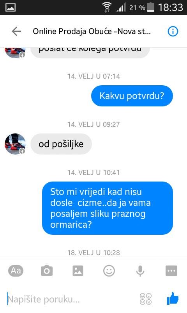Tap the '18. VELJ U 10:28' timestamp

tap(93, 252)
